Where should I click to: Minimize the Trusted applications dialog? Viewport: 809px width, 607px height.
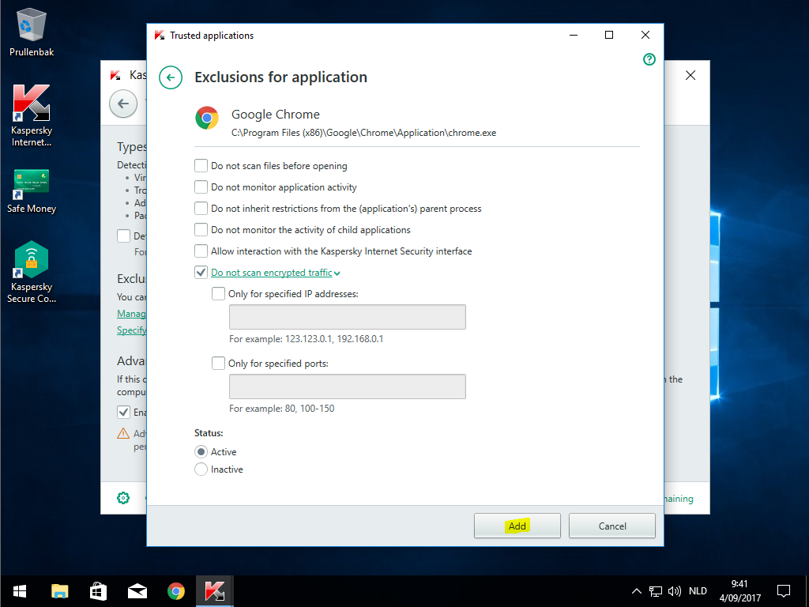(574, 35)
